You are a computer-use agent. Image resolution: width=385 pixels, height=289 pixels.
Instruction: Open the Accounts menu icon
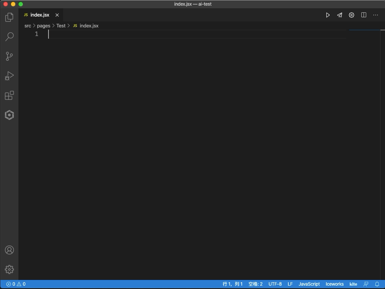[x=9, y=250]
